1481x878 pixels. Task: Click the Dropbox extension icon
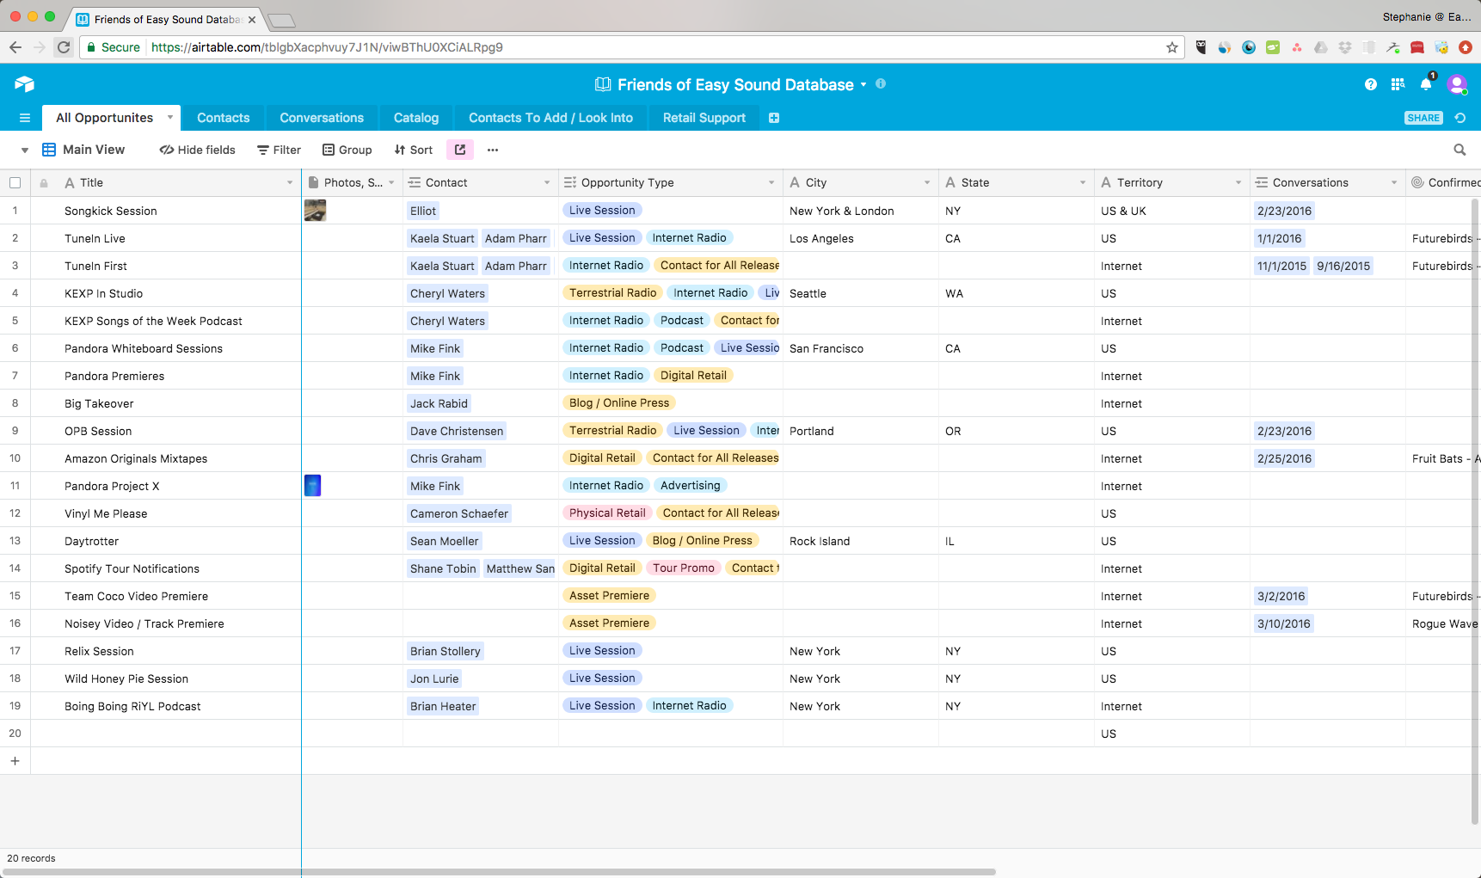tap(1345, 47)
